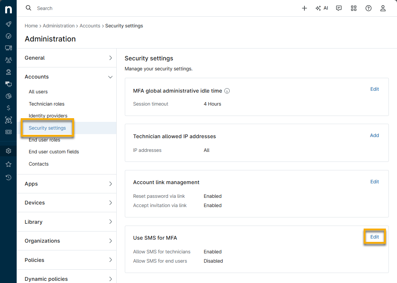Image resolution: width=397 pixels, height=283 pixels.
Task: Select Technician roles menu item
Action: [47, 104]
